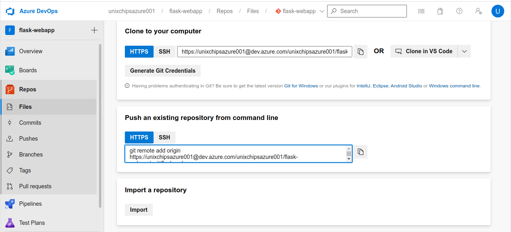This screenshot has height=232, width=511.
Task: Click the Azure DevOps logo icon
Action: point(10,11)
